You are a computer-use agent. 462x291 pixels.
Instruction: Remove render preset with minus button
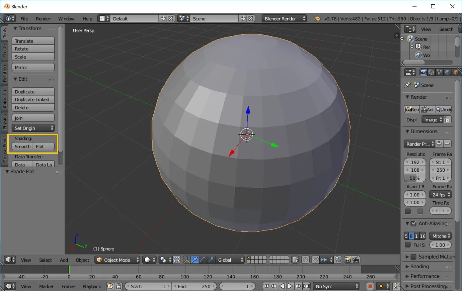coord(447,144)
